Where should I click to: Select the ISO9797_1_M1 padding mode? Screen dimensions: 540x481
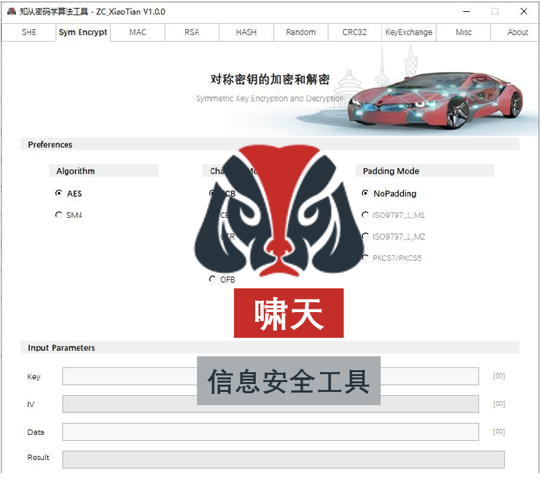[x=364, y=214]
